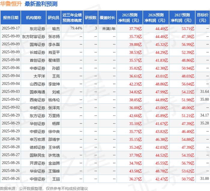This screenshot has width=210, height=191.
Task: Click the date 2025-09-17
Action: [11, 28]
